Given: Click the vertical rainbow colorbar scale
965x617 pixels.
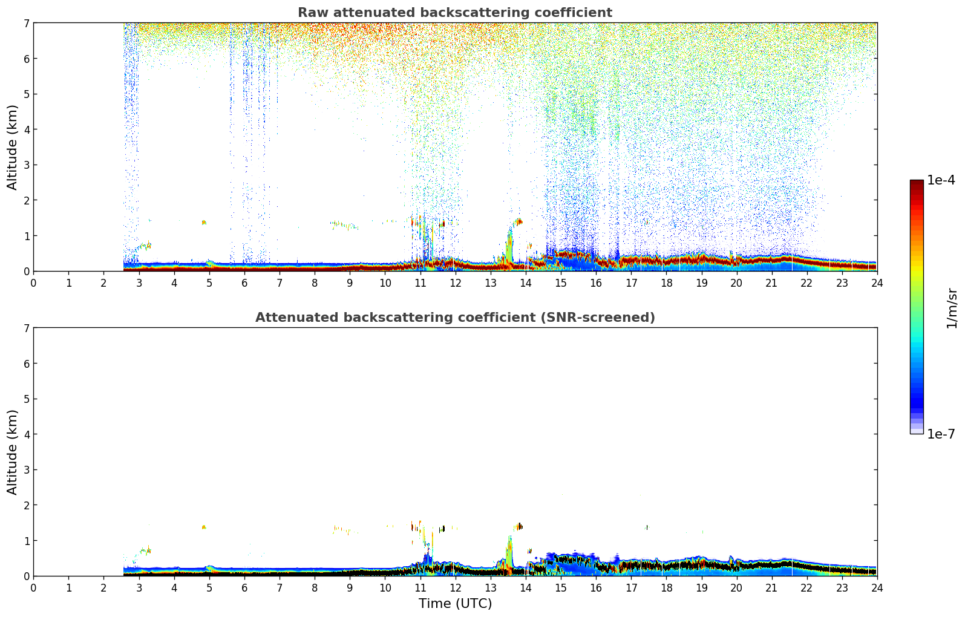Looking at the screenshot, I should pyautogui.click(x=917, y=307).
